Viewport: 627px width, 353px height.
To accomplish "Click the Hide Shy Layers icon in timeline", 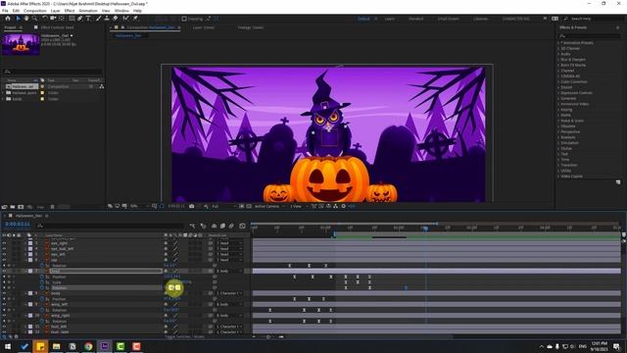I will tap(214, 227).
